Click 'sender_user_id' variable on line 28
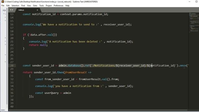 (x=43, y=66)
